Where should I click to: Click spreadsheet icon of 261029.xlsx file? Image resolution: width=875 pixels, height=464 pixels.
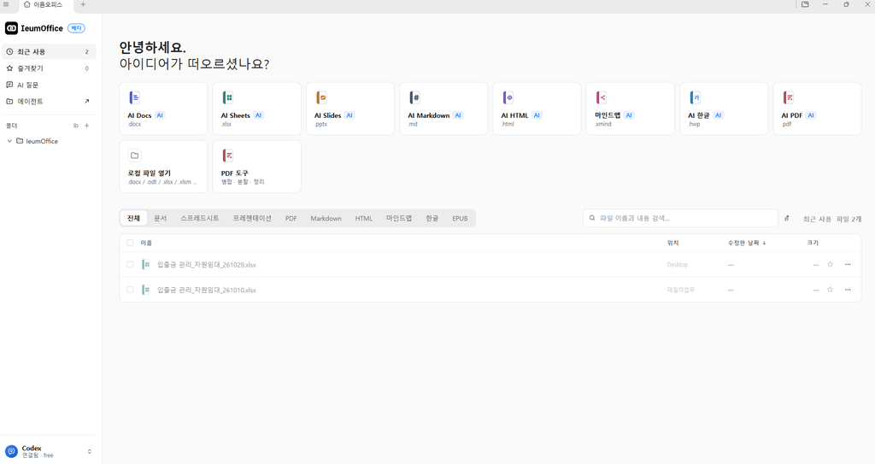[145, 265]
